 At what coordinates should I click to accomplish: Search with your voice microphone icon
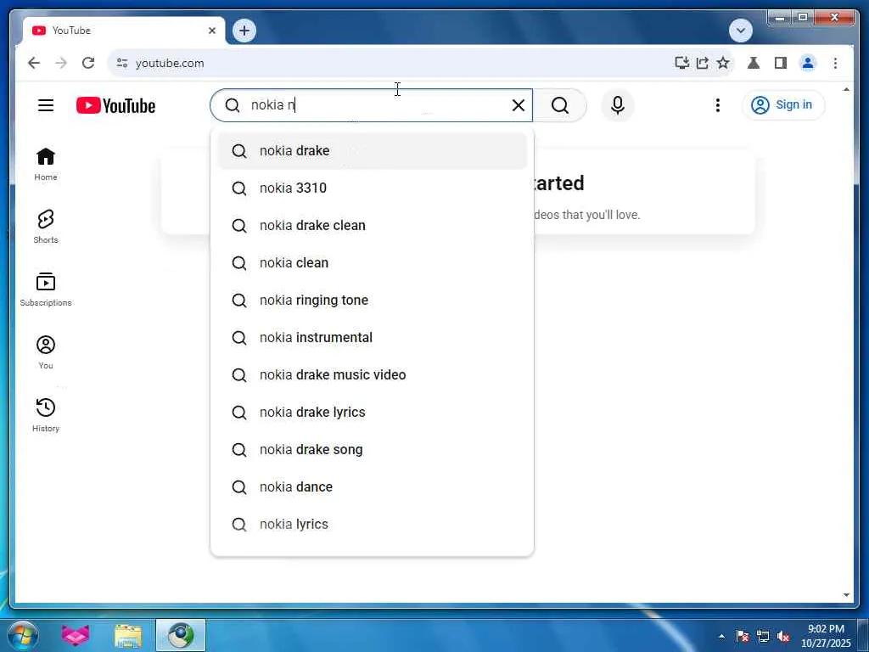618,105
